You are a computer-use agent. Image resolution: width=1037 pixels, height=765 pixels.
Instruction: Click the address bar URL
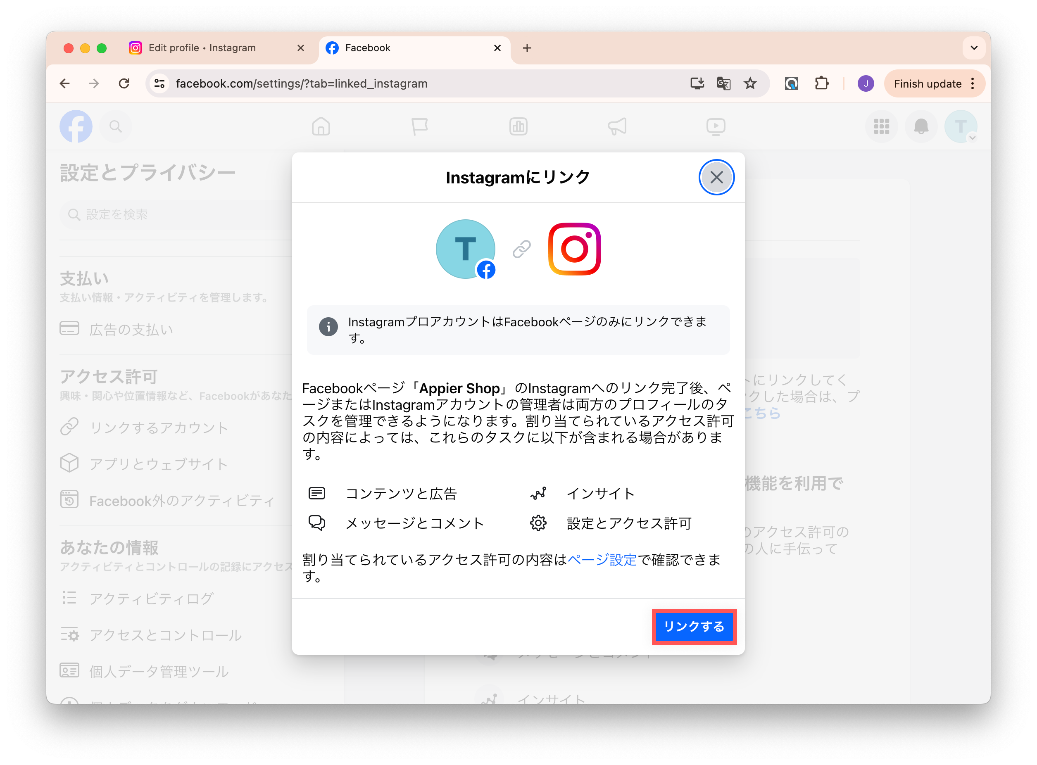point(302,83)
